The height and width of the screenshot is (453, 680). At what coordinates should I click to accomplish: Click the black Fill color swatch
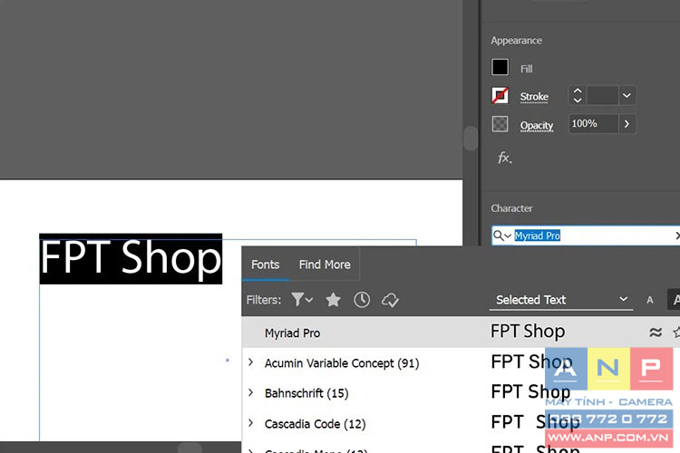(x=500, y=68)
